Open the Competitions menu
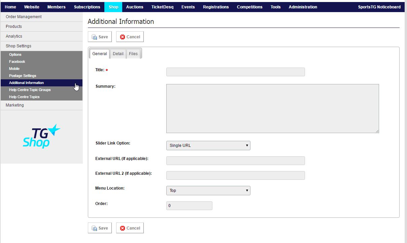 point(250,7)
